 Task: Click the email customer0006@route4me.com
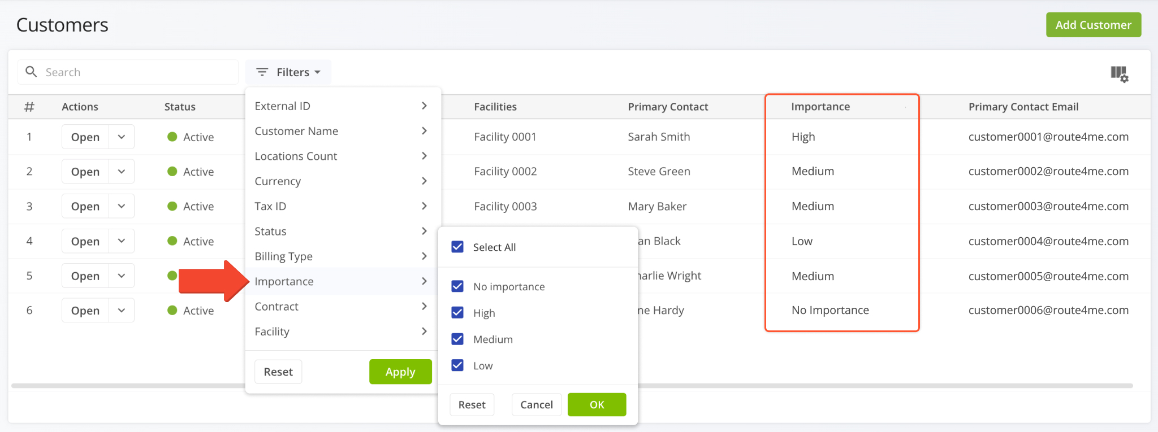pos(1048,310)
